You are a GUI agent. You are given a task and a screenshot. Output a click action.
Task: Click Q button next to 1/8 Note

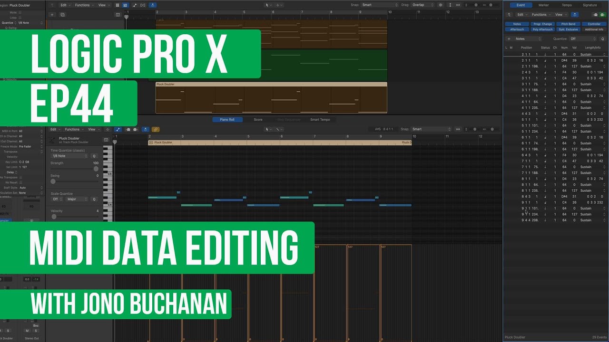[94, 156]
